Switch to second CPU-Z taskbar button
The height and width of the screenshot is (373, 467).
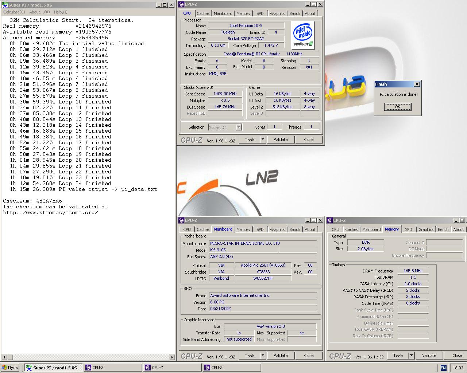click(173, 368)
